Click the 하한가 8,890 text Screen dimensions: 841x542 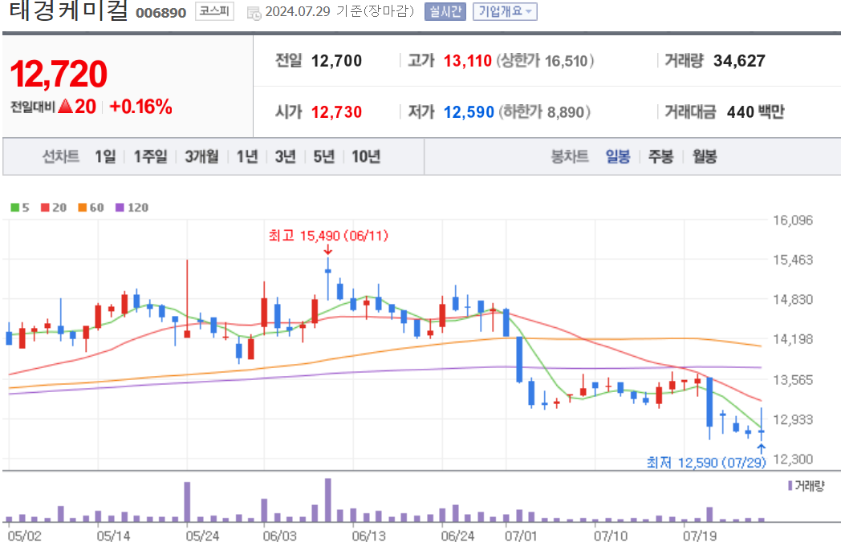[x=545, y=112]
